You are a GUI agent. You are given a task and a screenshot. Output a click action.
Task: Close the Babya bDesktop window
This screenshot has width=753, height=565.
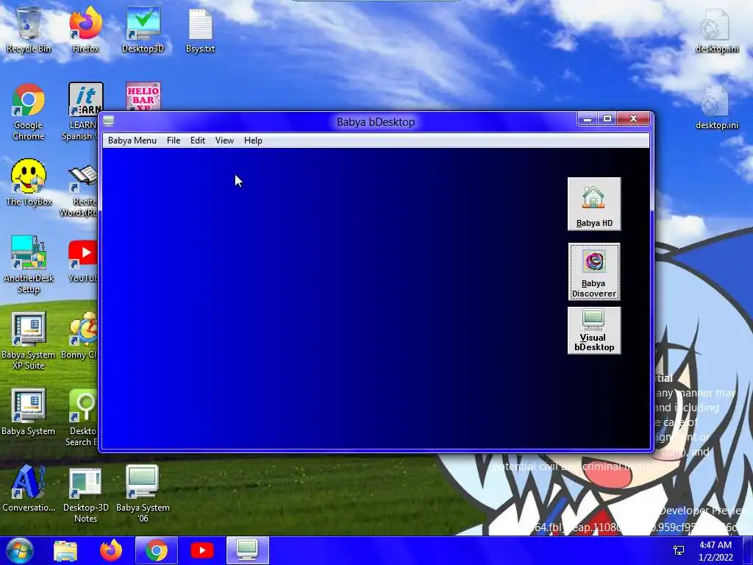[x=633, y=118]
